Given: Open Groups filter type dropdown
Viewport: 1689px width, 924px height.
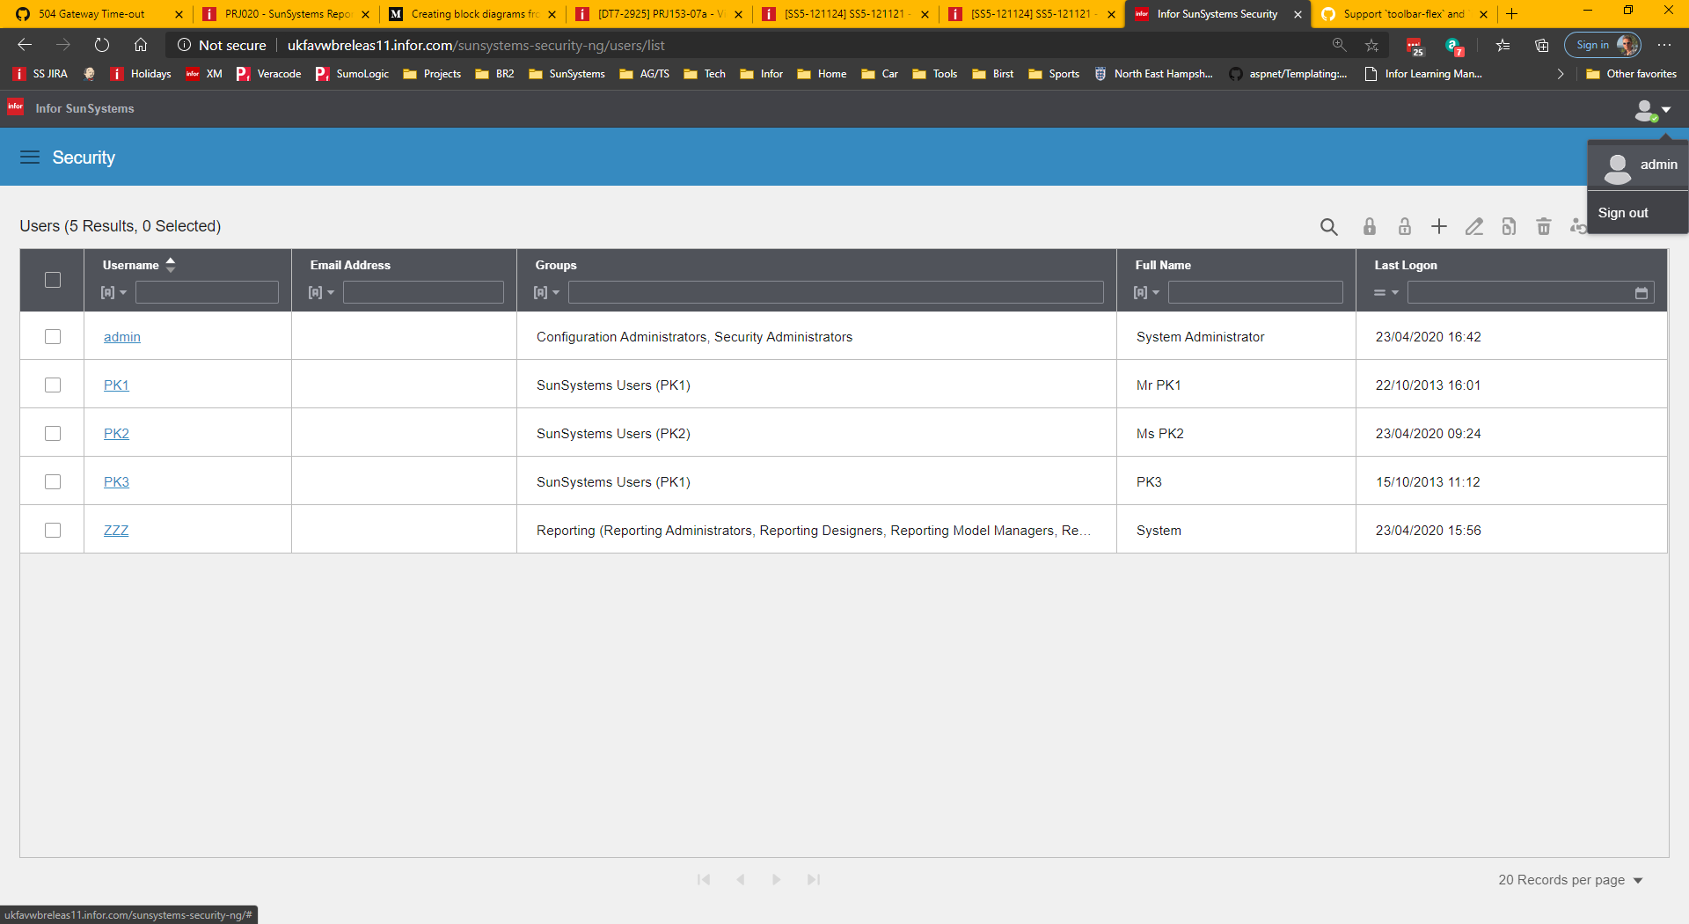Looking at the screenshot, I should (x=547, y=293).
